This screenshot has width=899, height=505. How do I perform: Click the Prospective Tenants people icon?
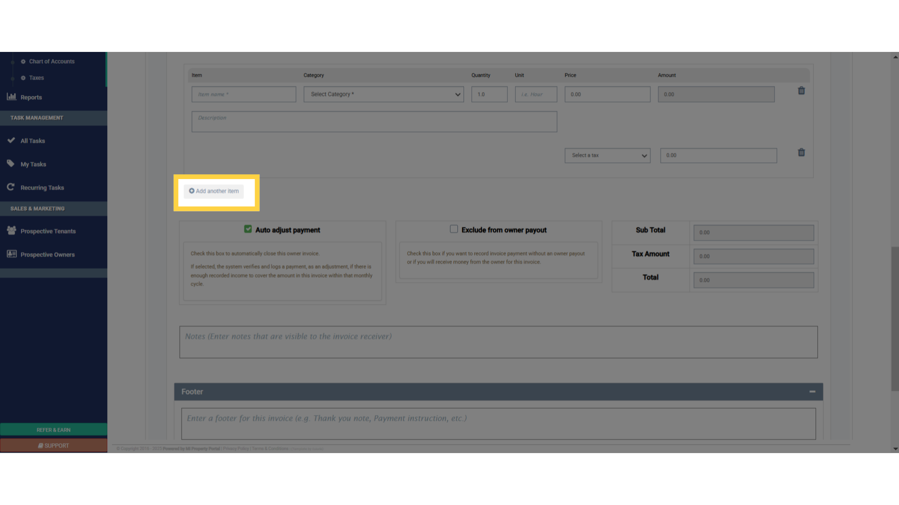11,231
